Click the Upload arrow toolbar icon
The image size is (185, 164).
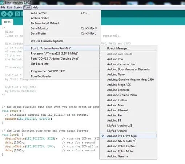pos(10,14)
